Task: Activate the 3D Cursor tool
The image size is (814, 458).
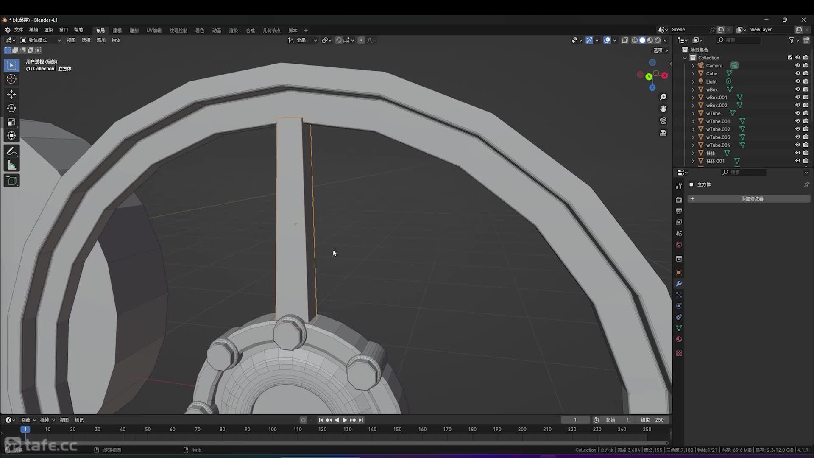Action: [x=11, y=79]
